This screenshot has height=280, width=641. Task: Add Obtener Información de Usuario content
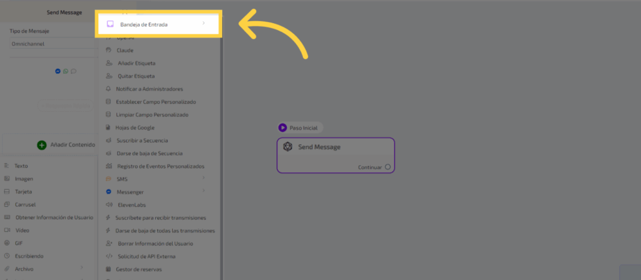pyautogui.click(x=54, y=217)
